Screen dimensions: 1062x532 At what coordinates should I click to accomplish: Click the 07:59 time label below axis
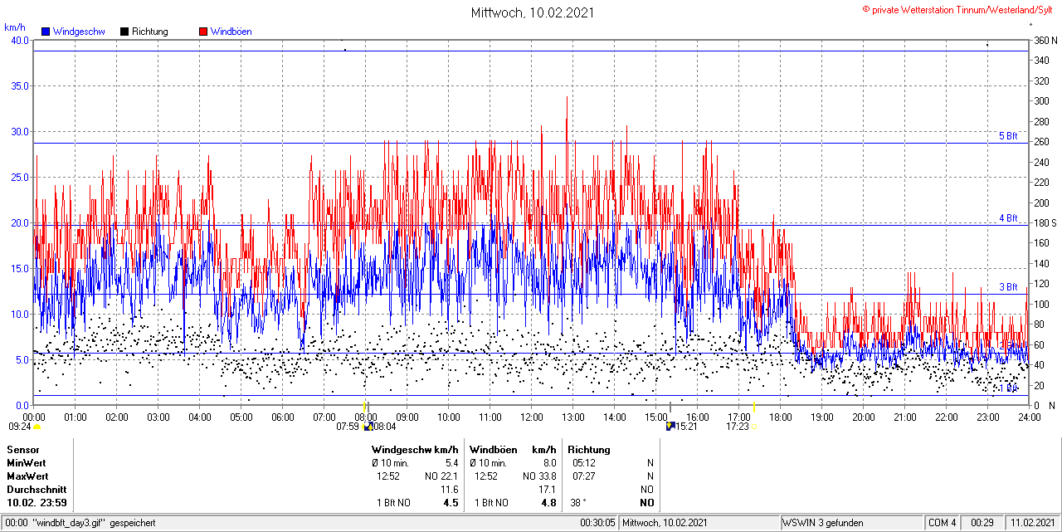[x=348, y=427]
